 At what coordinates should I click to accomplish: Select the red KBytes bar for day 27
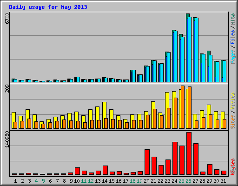(196, 159)
